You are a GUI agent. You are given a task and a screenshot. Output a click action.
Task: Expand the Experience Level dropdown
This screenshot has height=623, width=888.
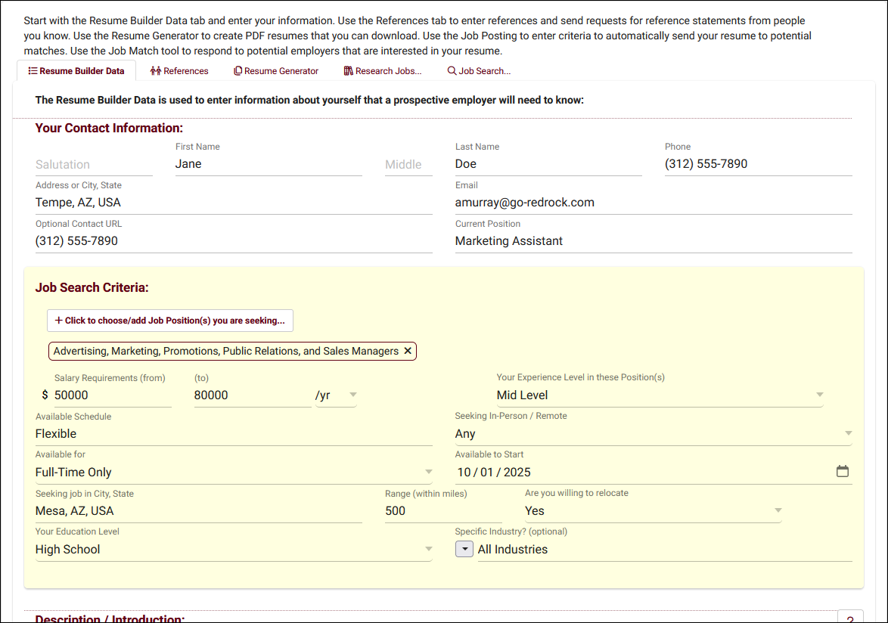(659, 395)
